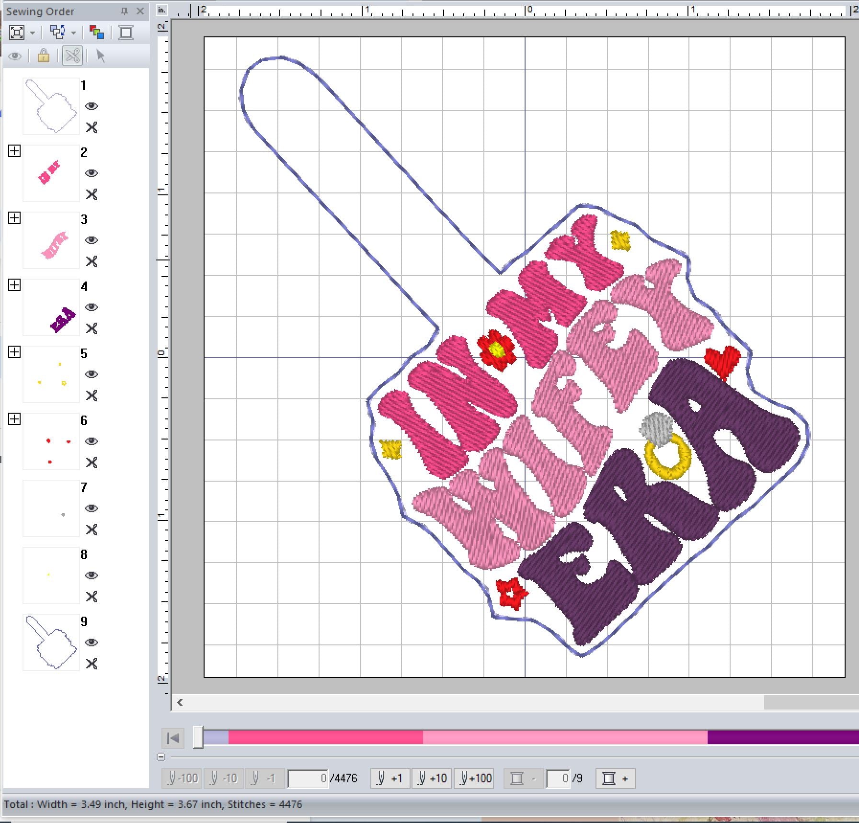Click the current stitch number input field
The width and height of the screenshot is (859, 823).
[308, 778]
